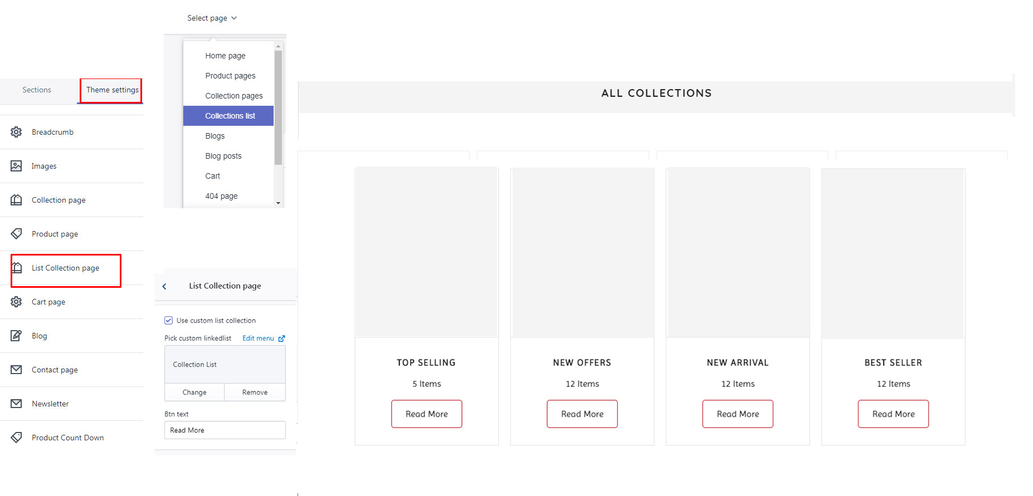
Task: Open the Product page settings row
Action: coord(71,234)
